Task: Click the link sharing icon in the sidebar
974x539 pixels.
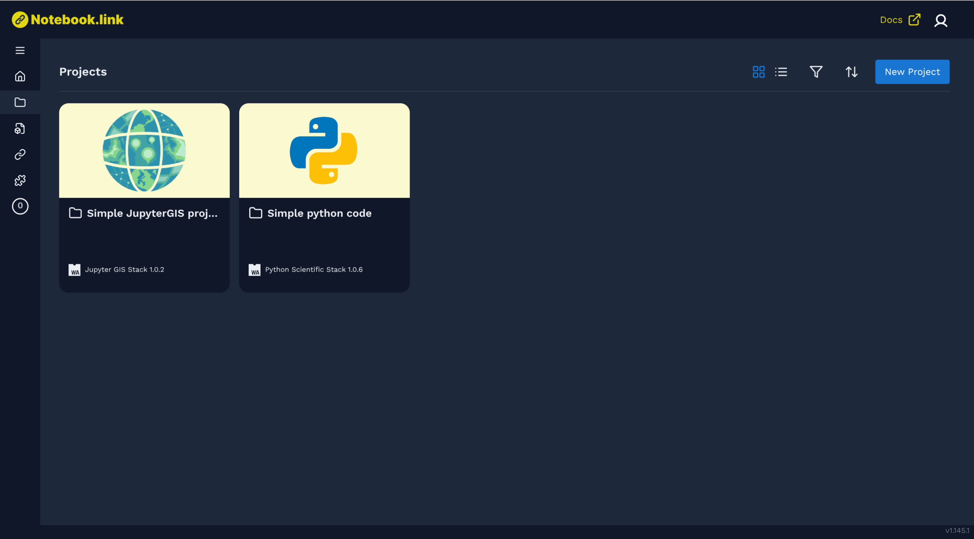Action: tap(20, 154)
